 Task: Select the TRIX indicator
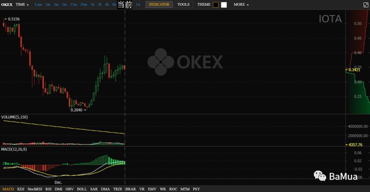[x=117, y=189]
